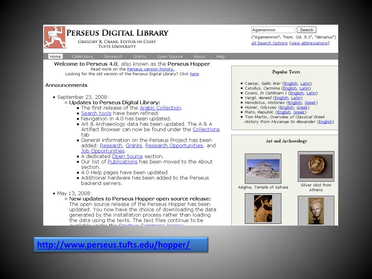
Task: Open Caesar Gallic War English link
Action: (x=290, y=84)
